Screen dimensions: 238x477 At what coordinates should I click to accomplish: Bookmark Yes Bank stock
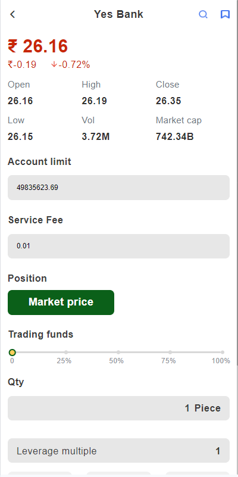225,14
